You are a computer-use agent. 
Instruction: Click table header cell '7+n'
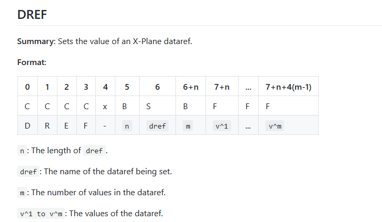(x=222, y=87)
